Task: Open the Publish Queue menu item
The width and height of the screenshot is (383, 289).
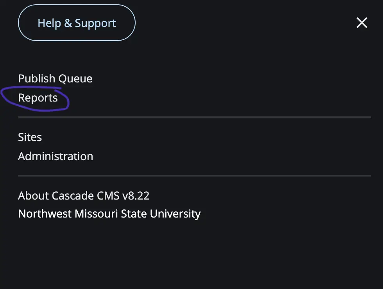Action: [55, 78]
